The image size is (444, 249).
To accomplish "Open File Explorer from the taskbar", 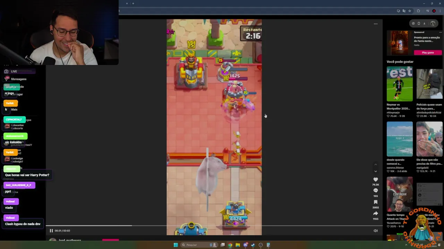I will (238, 245).
